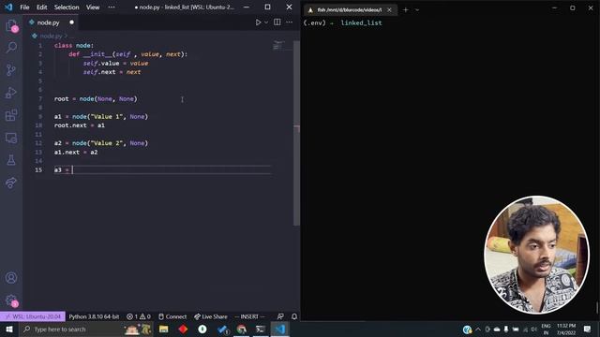Open the Selection menu

click(67, 7)
